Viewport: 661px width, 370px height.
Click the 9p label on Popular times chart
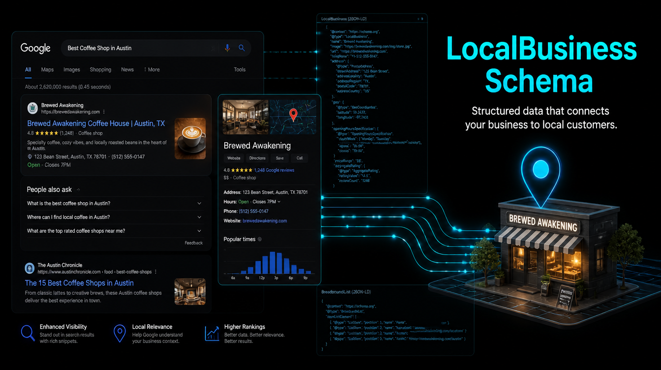(305, 278)
